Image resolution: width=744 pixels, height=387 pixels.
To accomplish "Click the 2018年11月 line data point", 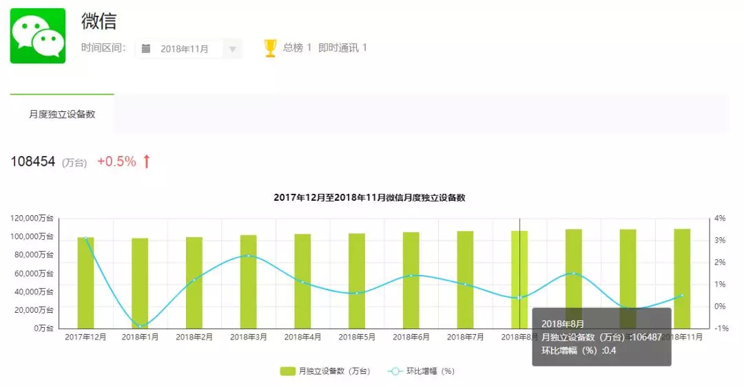I will pos(682,296).
